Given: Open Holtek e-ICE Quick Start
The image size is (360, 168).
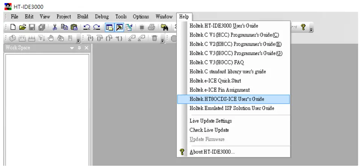Looking at the screenshot, I should click(233, 81).
